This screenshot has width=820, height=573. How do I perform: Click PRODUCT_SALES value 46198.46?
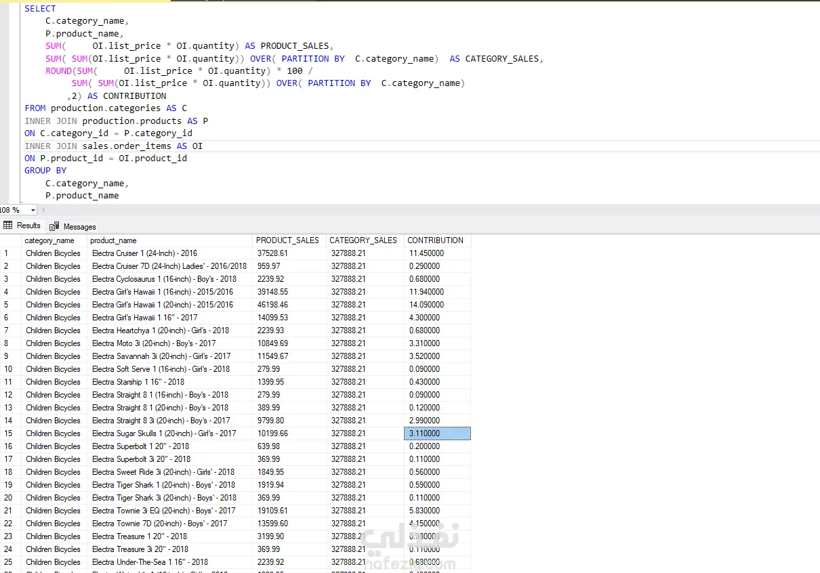click(289, 305)
